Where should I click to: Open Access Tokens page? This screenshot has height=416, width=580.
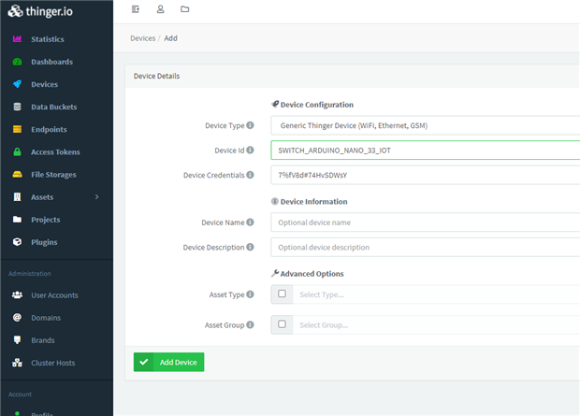55,152
